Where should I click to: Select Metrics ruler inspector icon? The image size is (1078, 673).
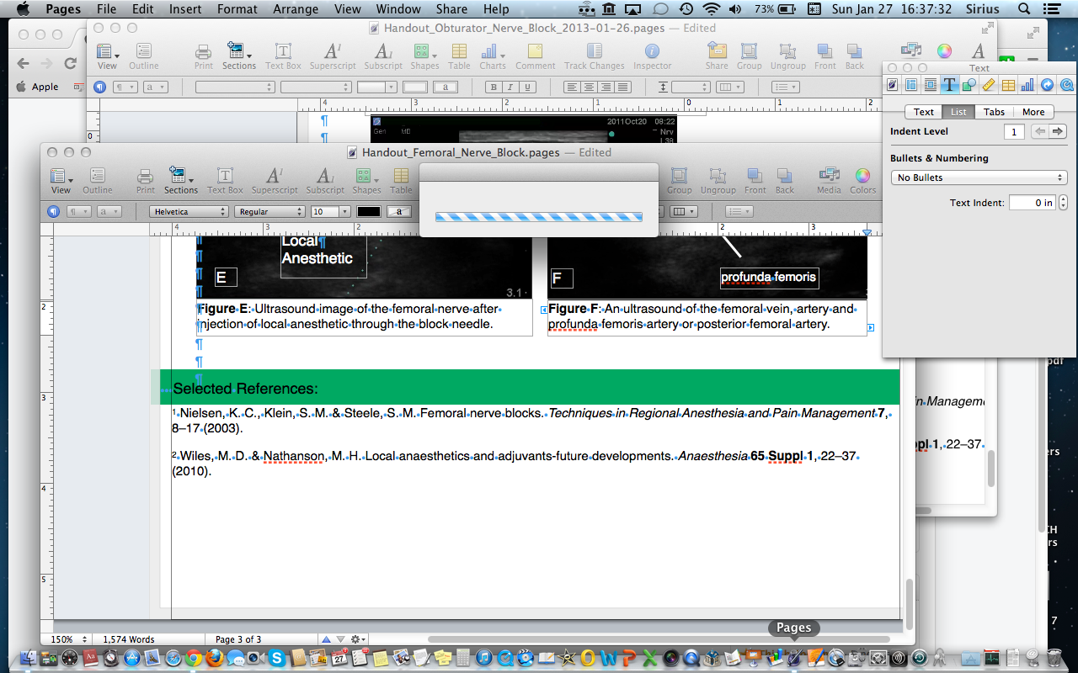[989, 84]
